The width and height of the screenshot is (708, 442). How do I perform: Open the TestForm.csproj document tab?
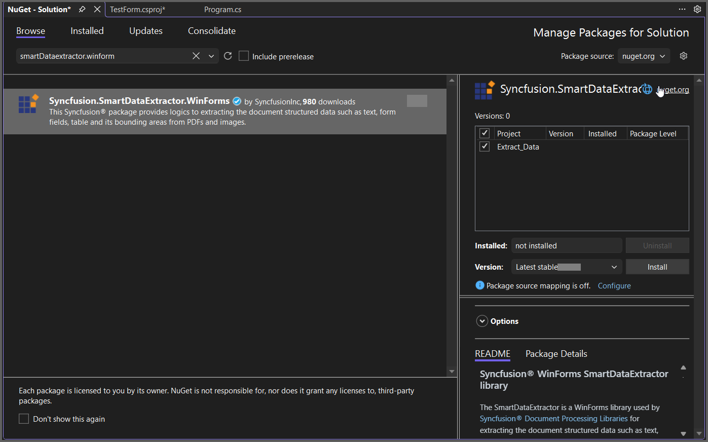coord(137,10)
